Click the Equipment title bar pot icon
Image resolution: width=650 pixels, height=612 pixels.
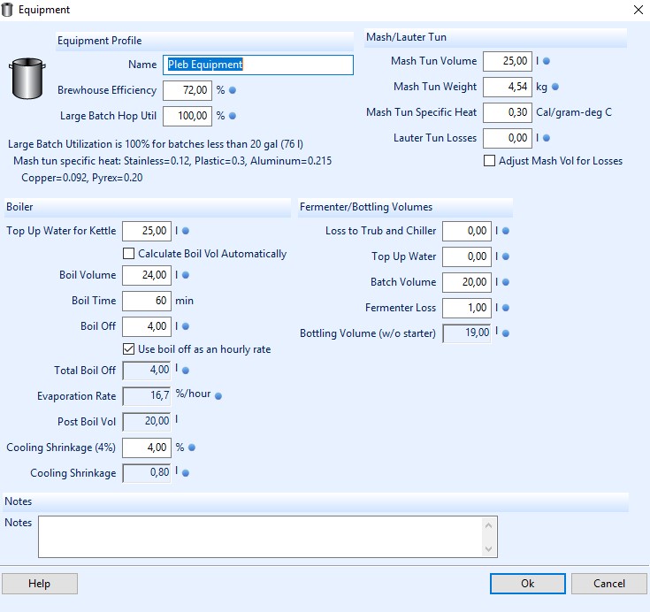coord(7,10)
